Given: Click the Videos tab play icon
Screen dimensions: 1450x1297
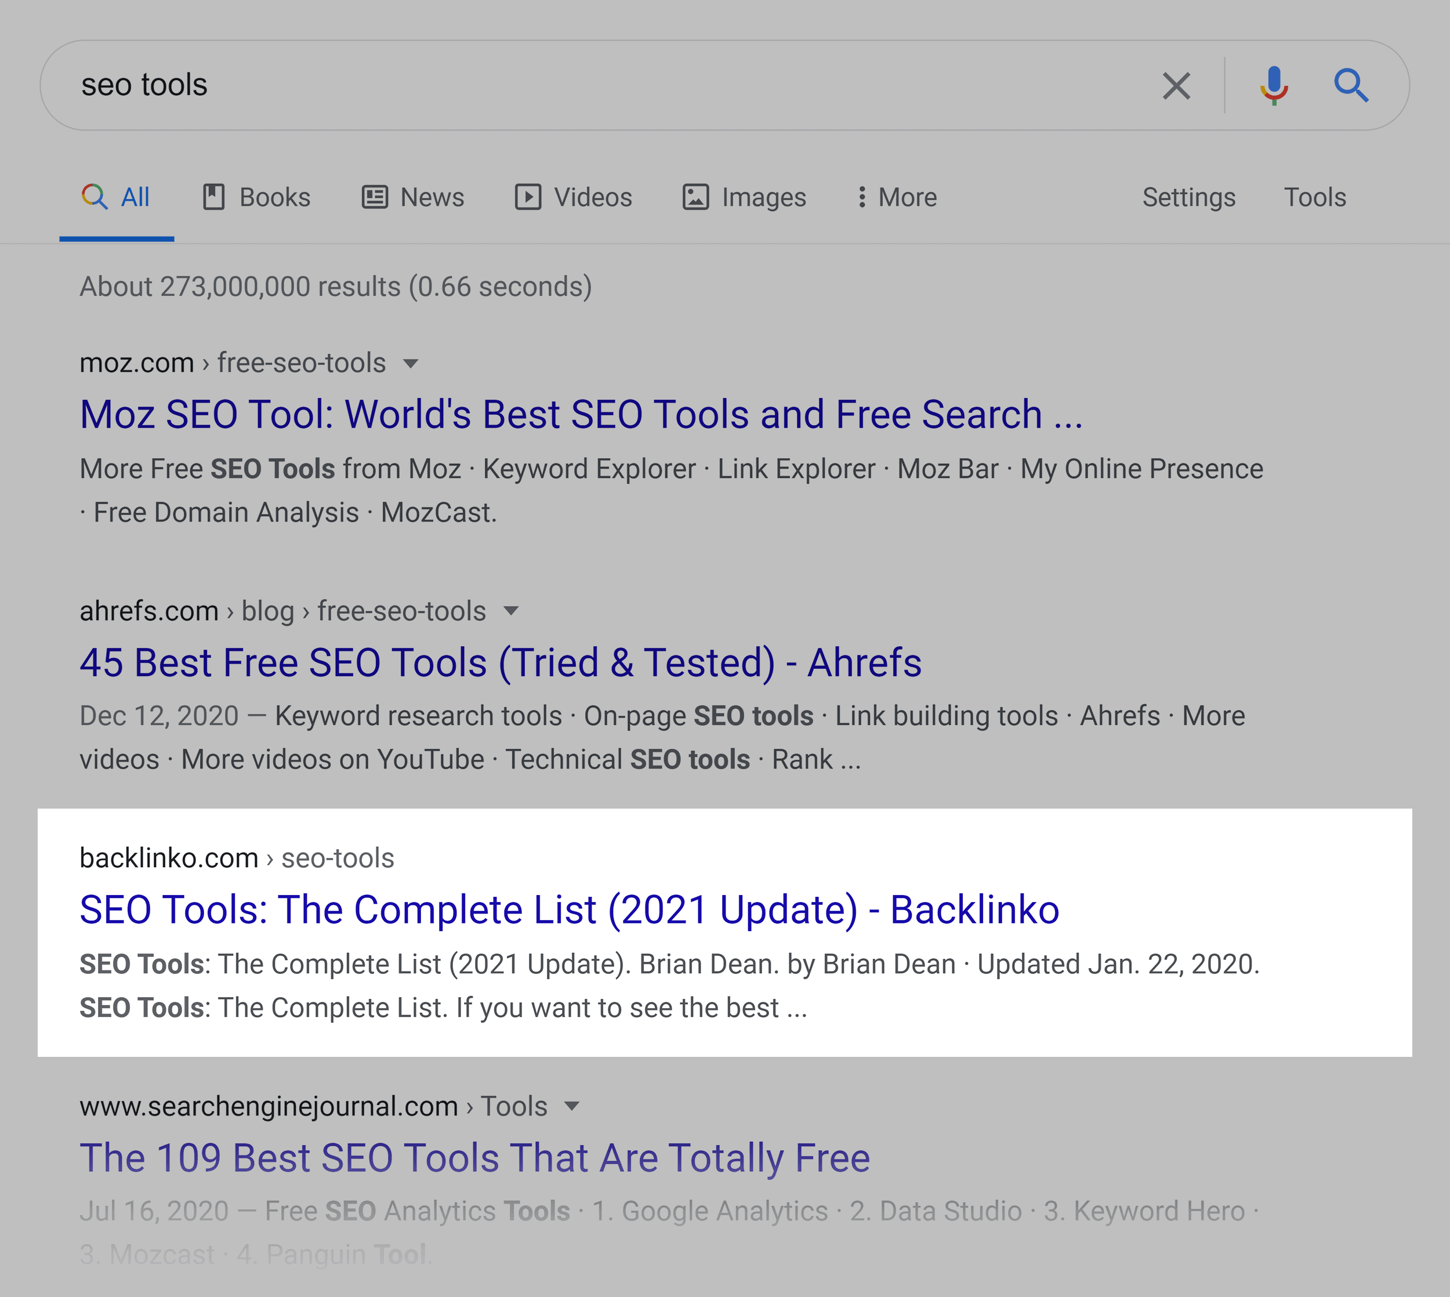Looking at the screenshot, I should pos(528,197).
